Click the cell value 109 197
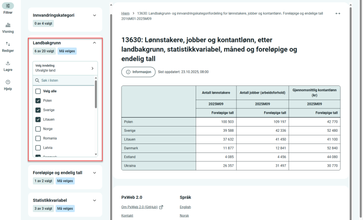363x220 pixels. (x=280, y=122)
